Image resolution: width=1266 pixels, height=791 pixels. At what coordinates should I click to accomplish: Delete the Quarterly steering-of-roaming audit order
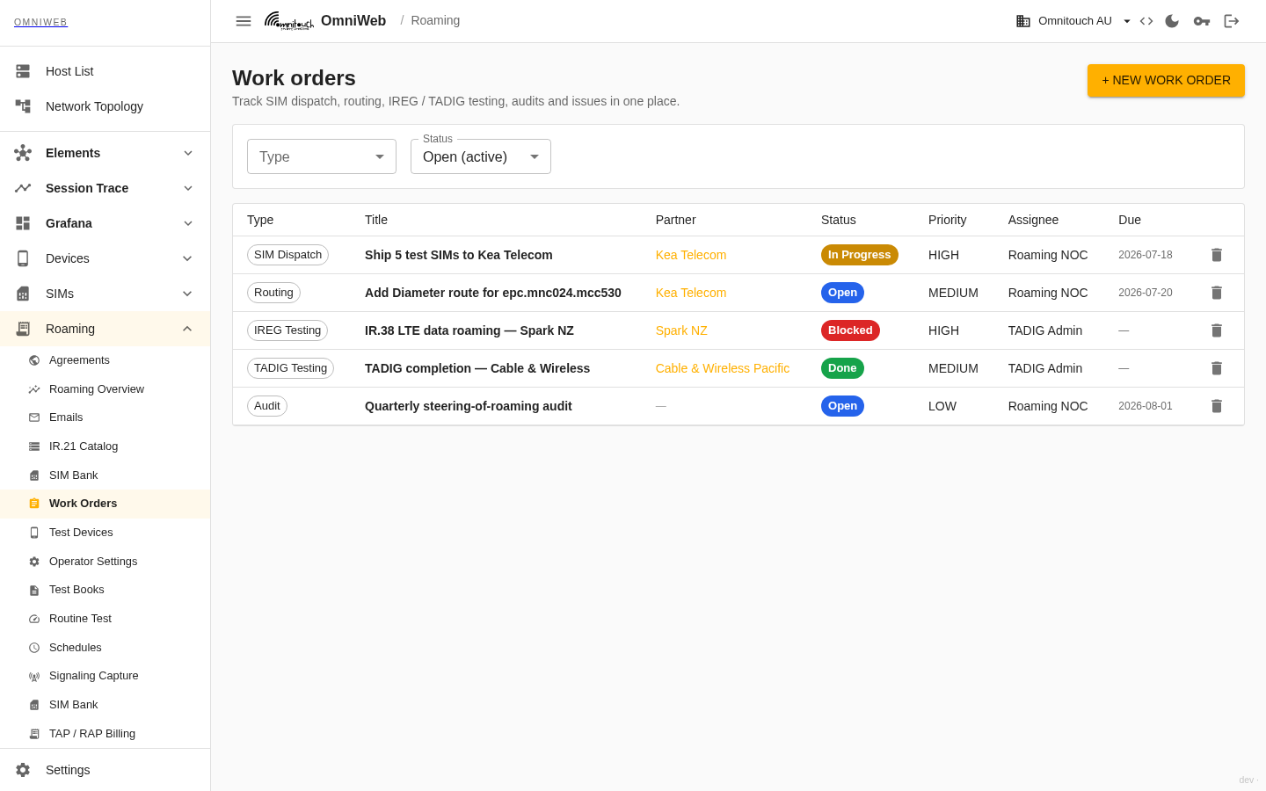(1217, 406)
